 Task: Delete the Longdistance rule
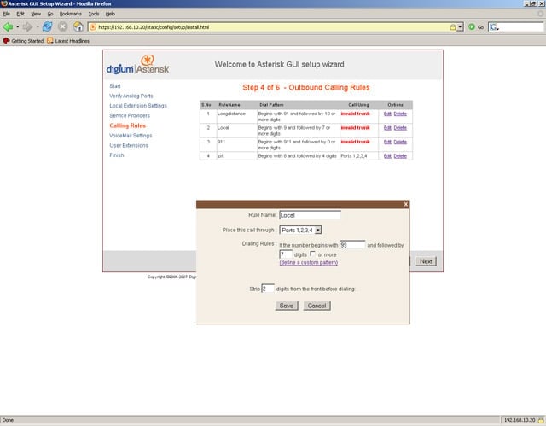click(x=400, y=114)
